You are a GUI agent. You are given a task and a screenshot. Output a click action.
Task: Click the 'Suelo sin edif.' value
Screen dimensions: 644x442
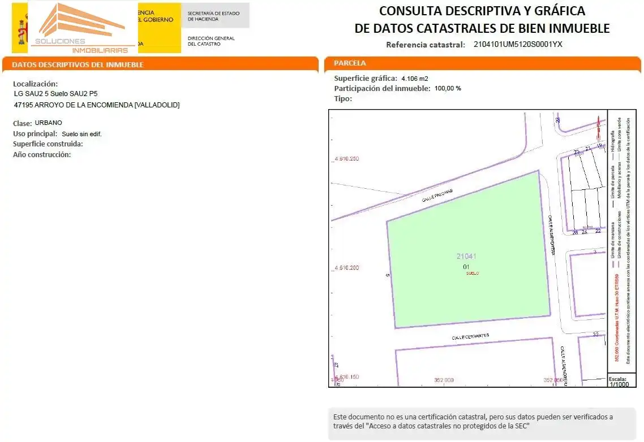[81, 134]
